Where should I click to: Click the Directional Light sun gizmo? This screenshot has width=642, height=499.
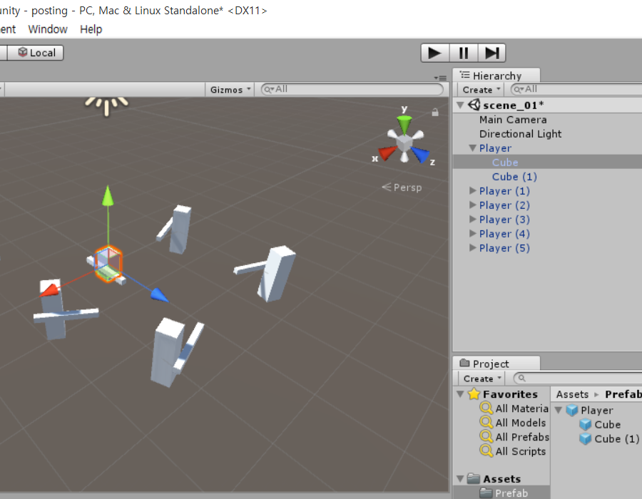tap(107, 106)
